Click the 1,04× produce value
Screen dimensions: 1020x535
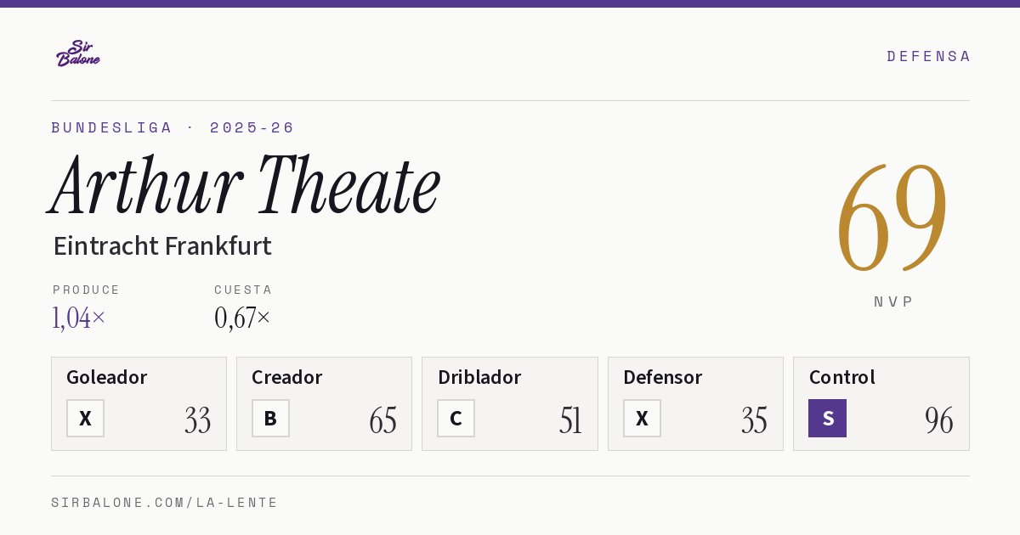tap(79, 318)
